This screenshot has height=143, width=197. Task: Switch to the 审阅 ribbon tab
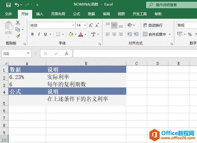(x=106, y=14)
